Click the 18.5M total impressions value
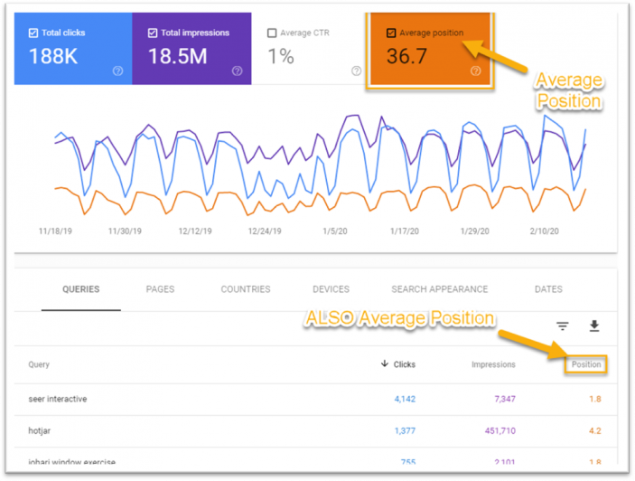This screenshot has height=481, width=635. pos(177,56)
